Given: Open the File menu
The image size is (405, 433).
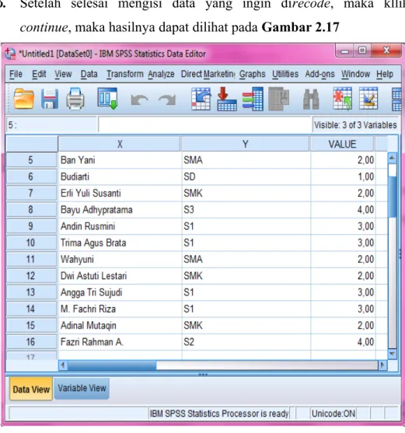Looking at the screenshot, I should [x=16, y=74].
